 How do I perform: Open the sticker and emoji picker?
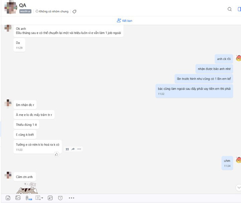coord(8,198)
